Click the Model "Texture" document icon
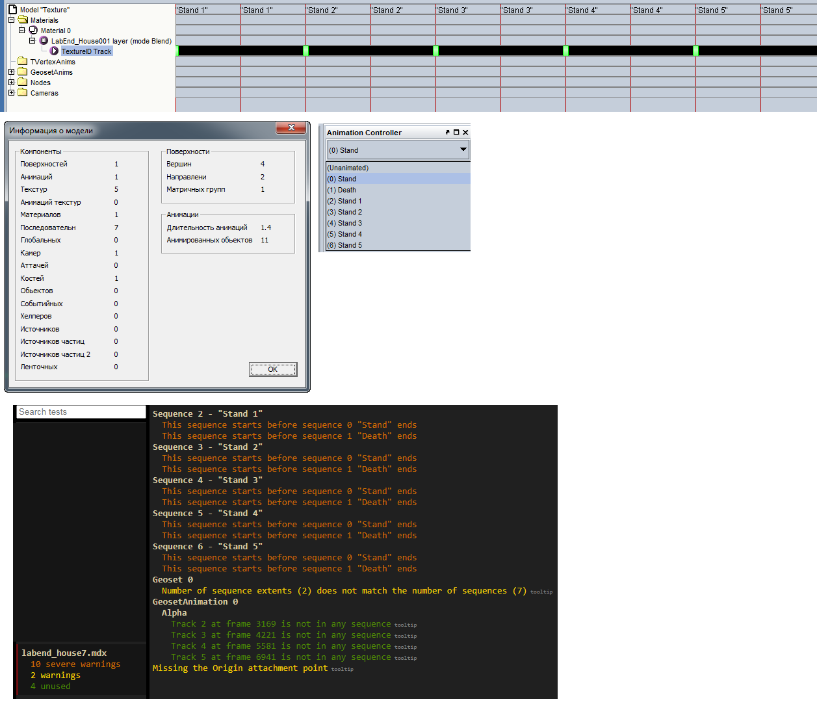817x706 pixels. click(12, 10)
